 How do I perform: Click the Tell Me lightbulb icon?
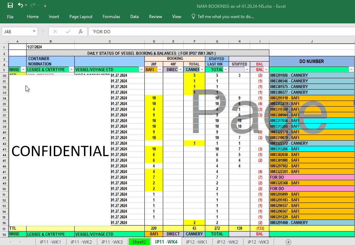click(193, 16)
